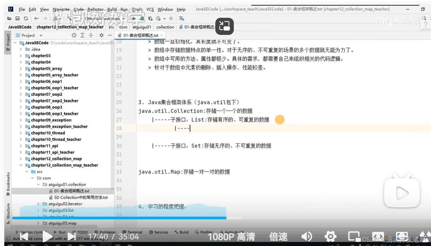431x246 pixels.
Task: Click the chapter12_collection_map_teacher breadcrumb
Action: [x=70, y=27]
